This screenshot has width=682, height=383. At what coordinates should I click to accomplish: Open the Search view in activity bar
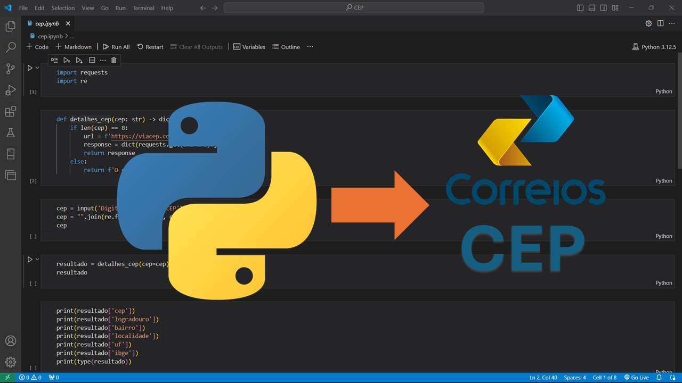(x=10, y=47)
